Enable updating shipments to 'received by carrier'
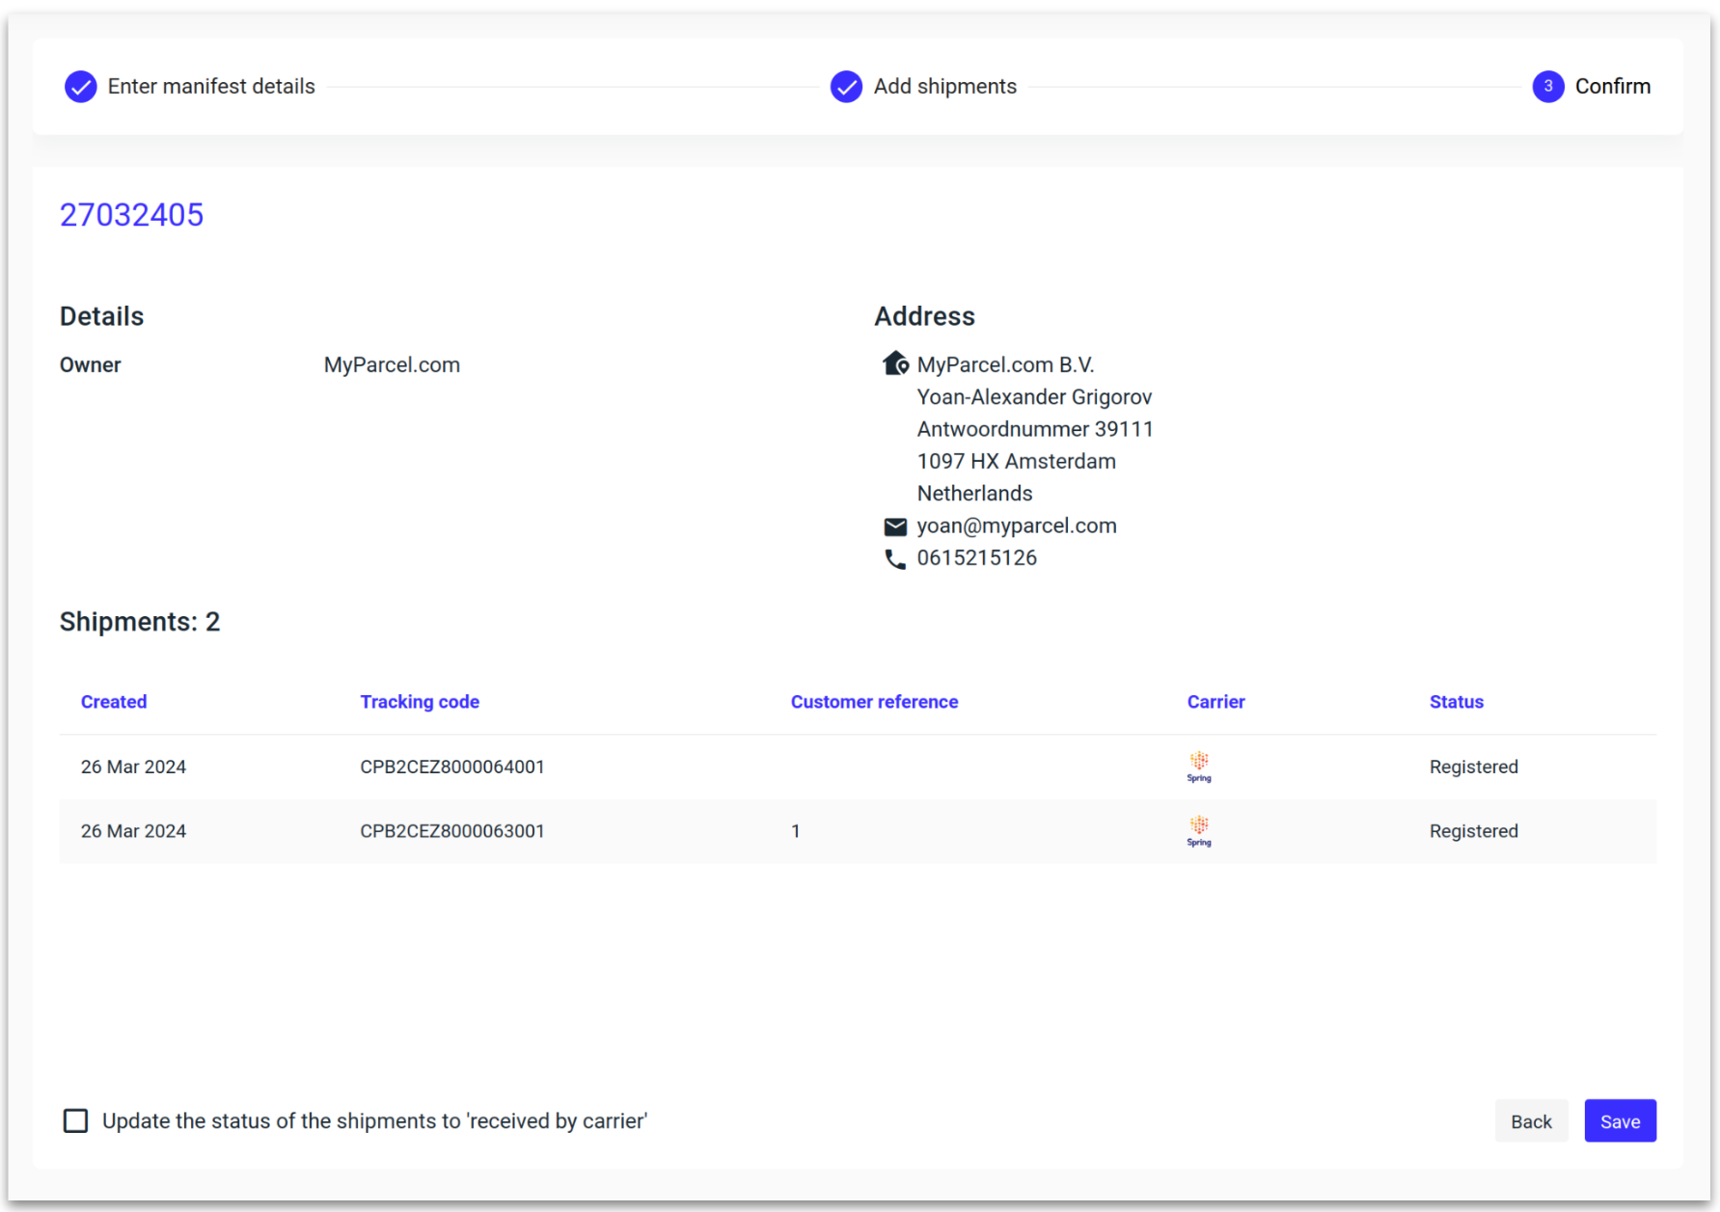The width and height of the screenshot is (1720, 1212). pyautogui.click(x=75, y=1120)
